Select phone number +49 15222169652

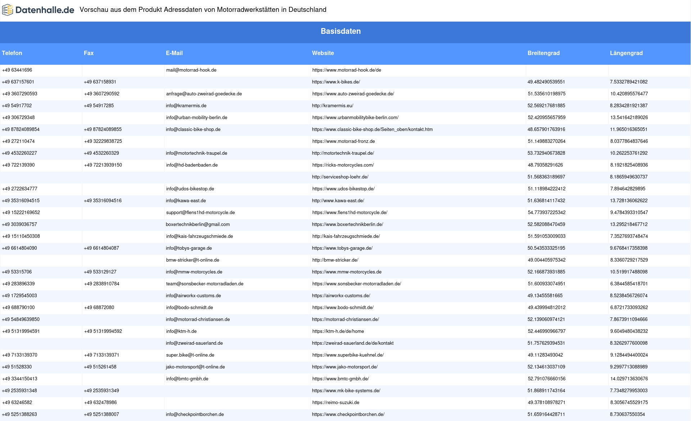(21, 213)
